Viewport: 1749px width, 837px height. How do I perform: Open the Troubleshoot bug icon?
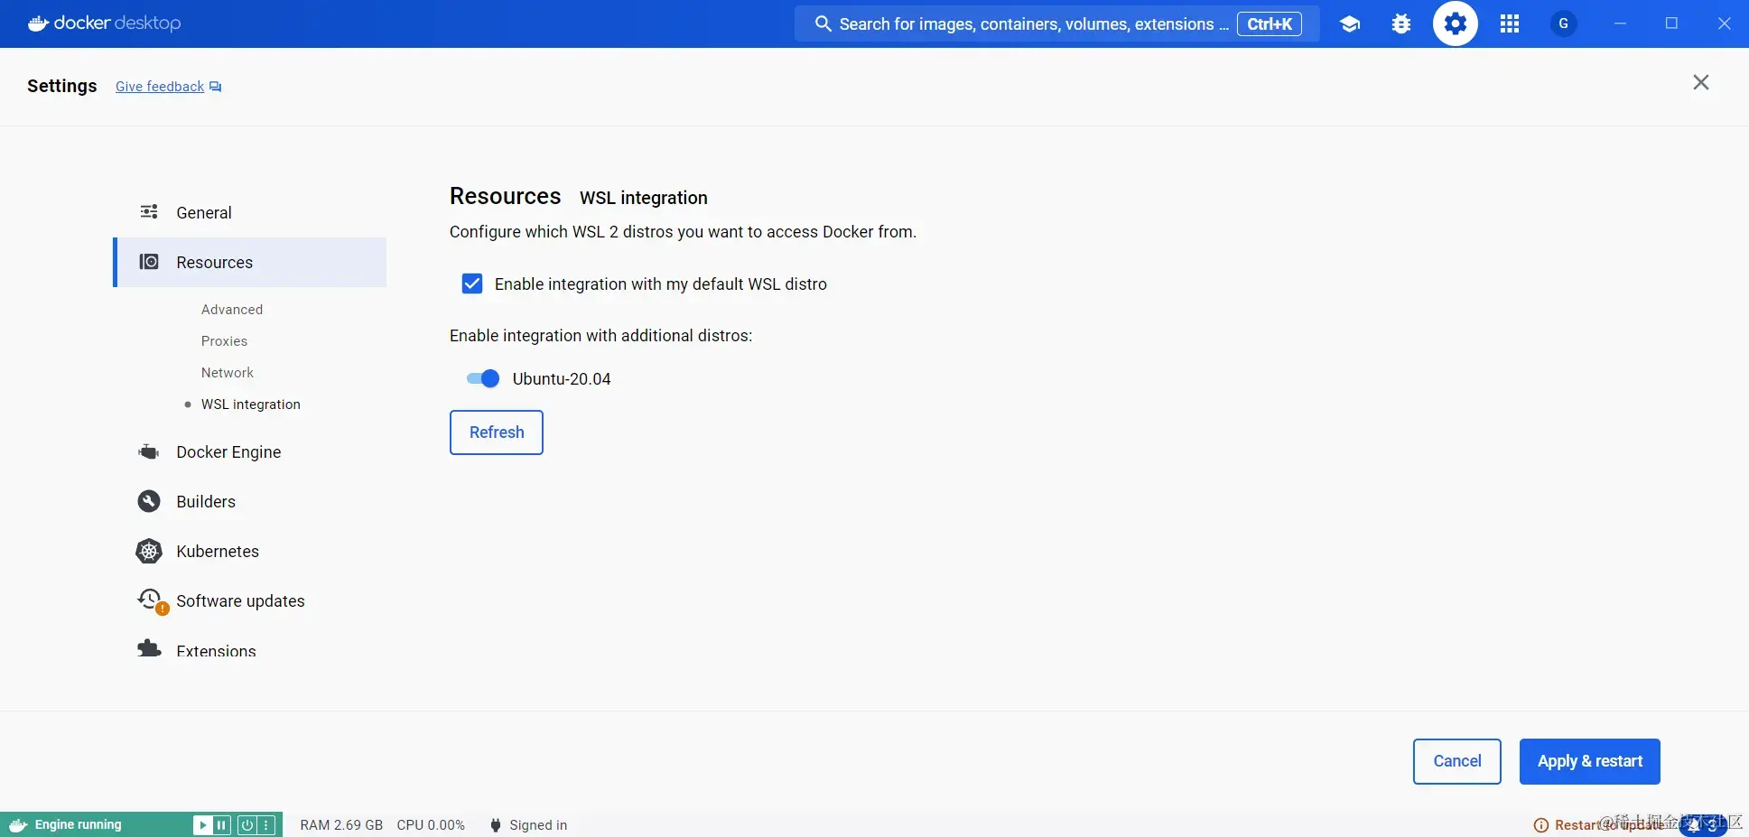click(x=1401, y=24)
